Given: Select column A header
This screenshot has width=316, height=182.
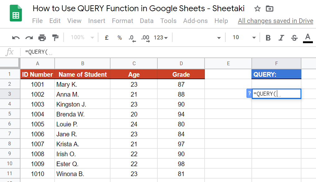Looking at the screenshot, I should coord(38,64).
